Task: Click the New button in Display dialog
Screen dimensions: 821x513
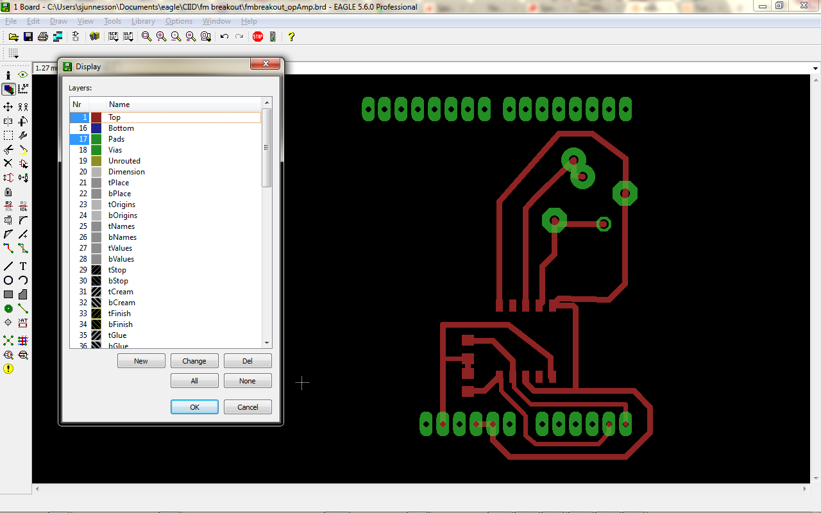Action: coord(141,361)
